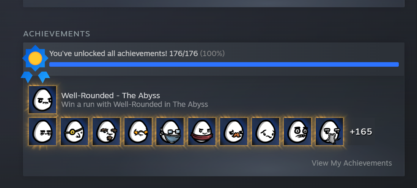This screenshot has width=417, height=188.
Task: Select the wide-eyed shocked egg icon
Action: [297, 132]
